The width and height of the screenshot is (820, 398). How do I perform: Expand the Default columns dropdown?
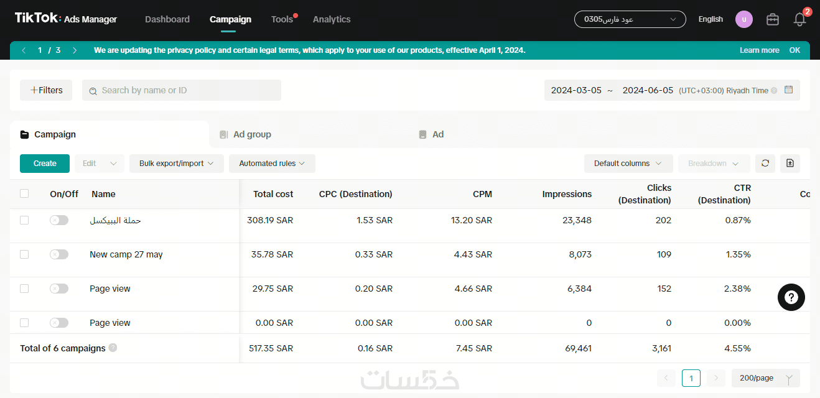(628, 164)
